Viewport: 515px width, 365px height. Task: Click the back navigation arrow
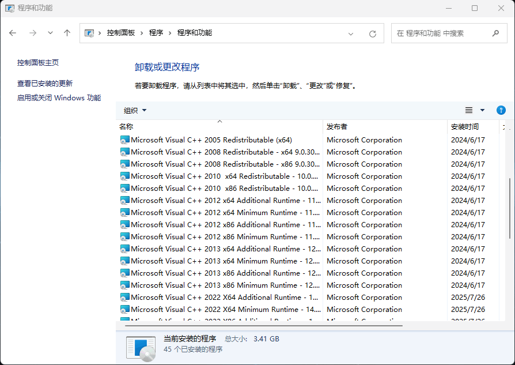13,33
